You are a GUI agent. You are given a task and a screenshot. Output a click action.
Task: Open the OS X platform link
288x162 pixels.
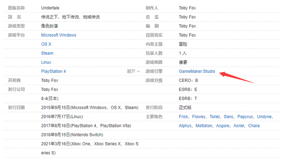(x=46, y=44)
